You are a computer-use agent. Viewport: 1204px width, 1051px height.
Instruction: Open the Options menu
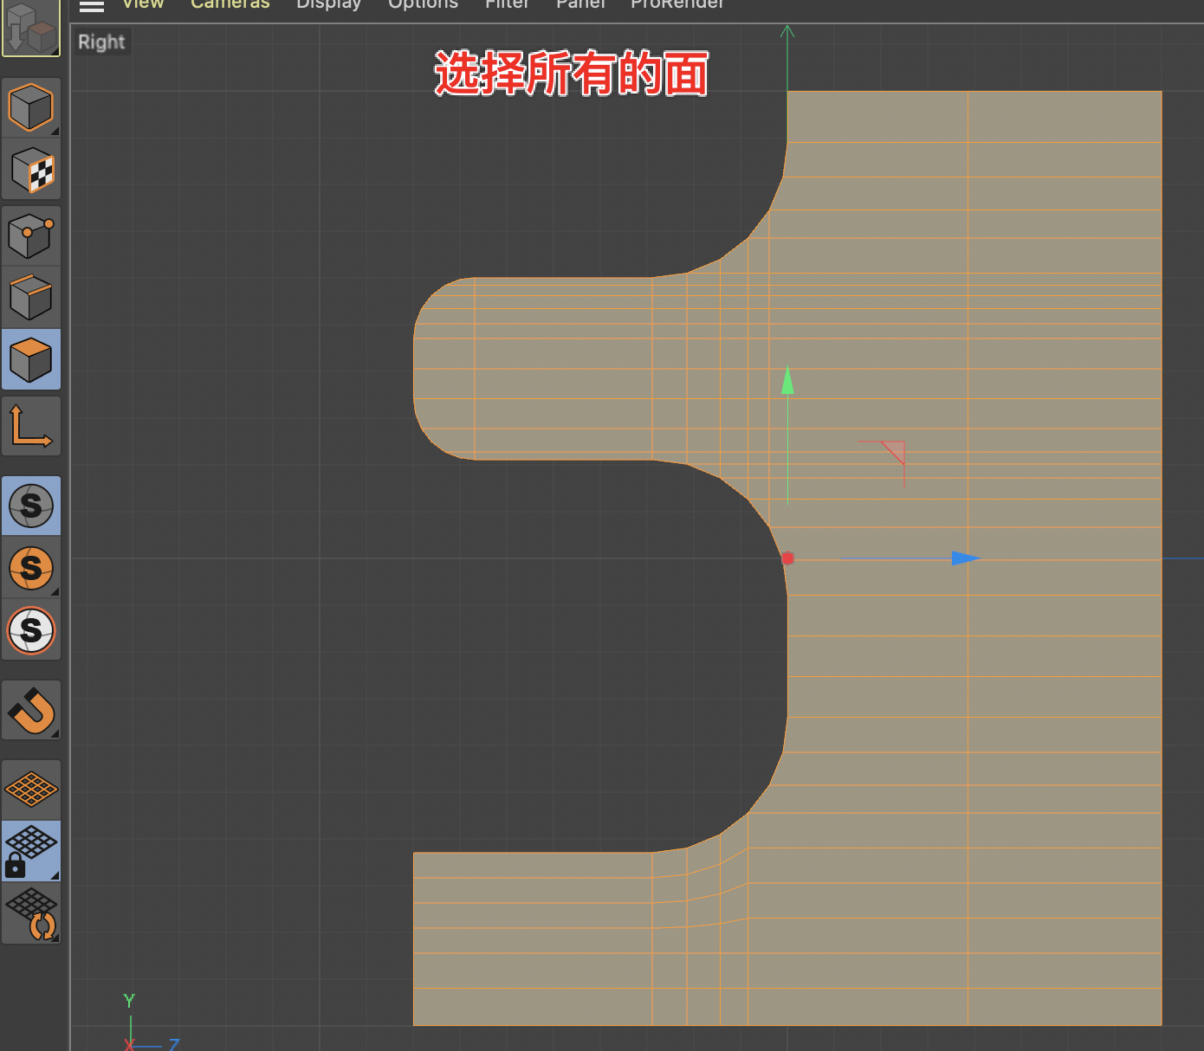coord(423,4)
